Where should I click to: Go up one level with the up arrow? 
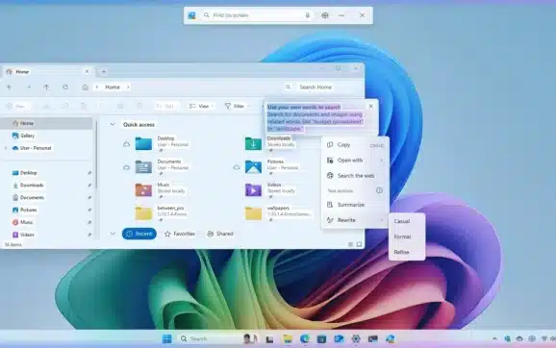pos(46,87)
